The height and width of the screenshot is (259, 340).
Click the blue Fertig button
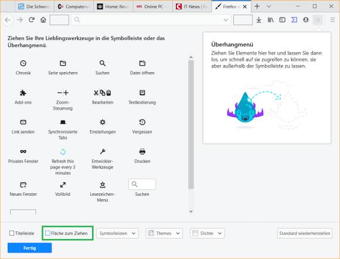click(30, 248)
